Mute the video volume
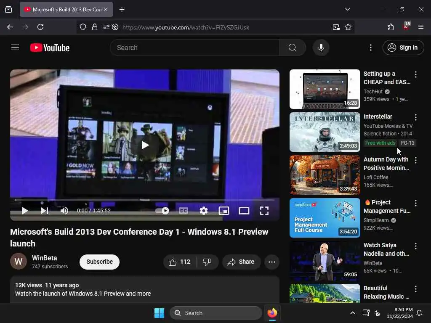Image resolution: width=431 pixels, height=323 pixels. (x=64, y=211)
